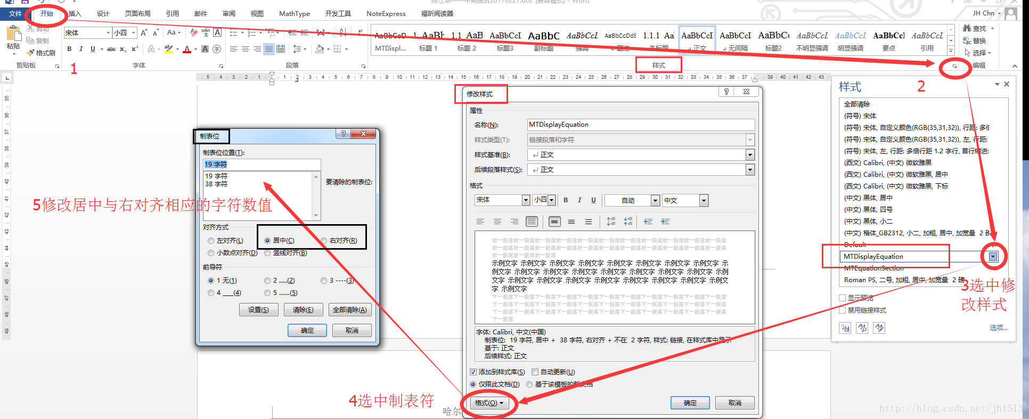Open Replace (替换) in the editing group

(x=975, y=40)
